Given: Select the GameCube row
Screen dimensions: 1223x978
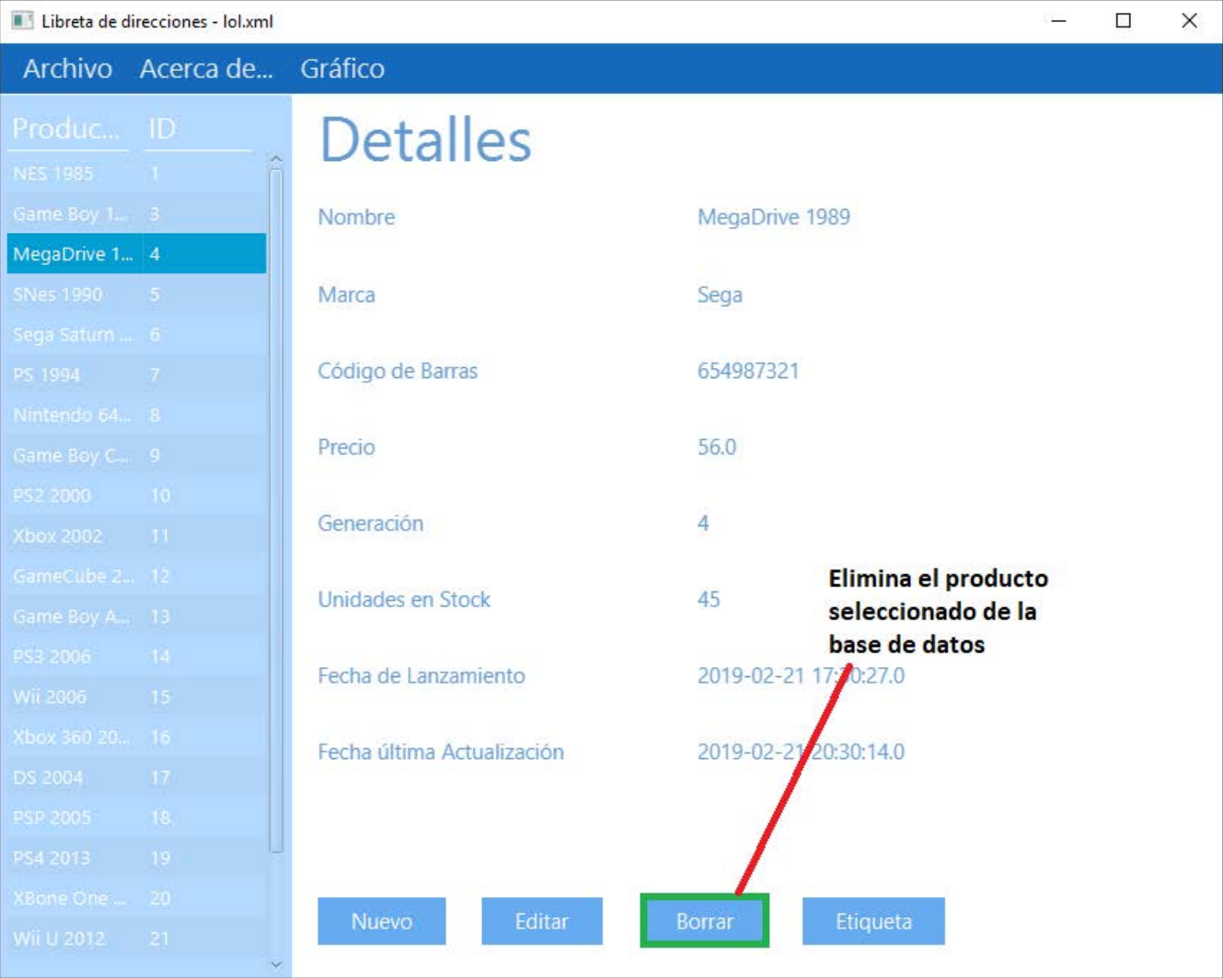Looking at the screenshot, I should tap(136, 576).
